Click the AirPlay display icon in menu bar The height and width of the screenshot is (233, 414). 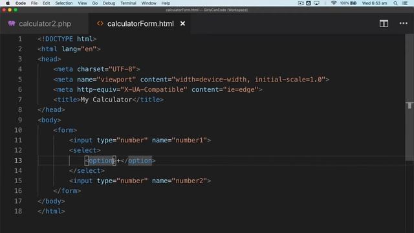316,3
